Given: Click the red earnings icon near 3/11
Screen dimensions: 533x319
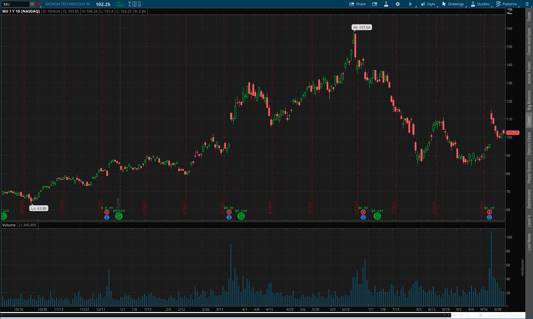Looking at the screenshot, I should coord(229,211).
